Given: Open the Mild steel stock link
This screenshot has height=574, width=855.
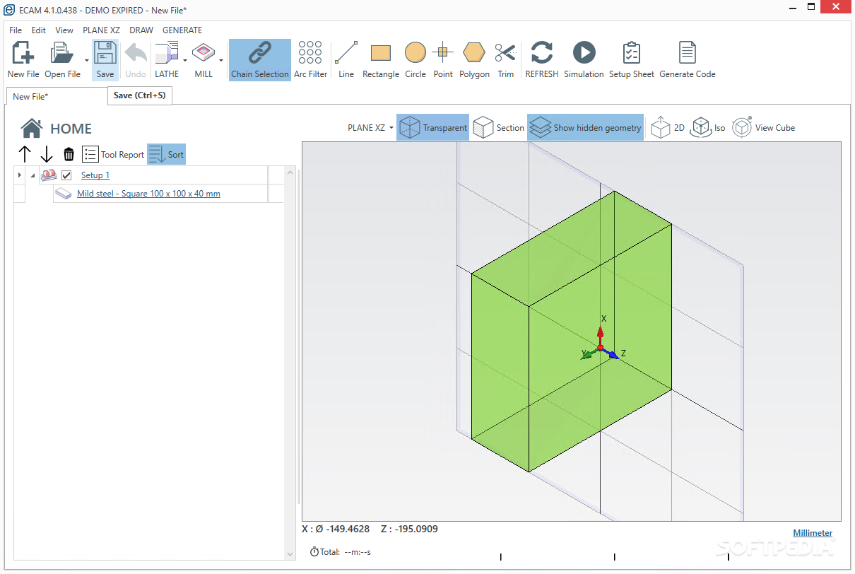Looking at the screenshot, I should click(x=148, y=194).
